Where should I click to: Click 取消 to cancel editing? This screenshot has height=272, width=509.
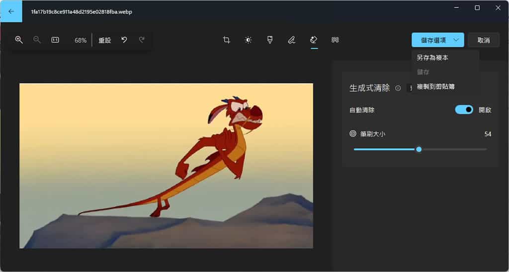pos(484,40)
